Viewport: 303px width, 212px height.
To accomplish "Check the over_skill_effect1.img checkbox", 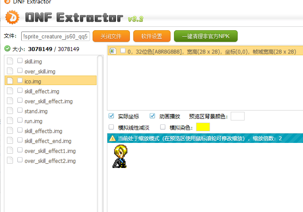I will [x=20, y=150].
